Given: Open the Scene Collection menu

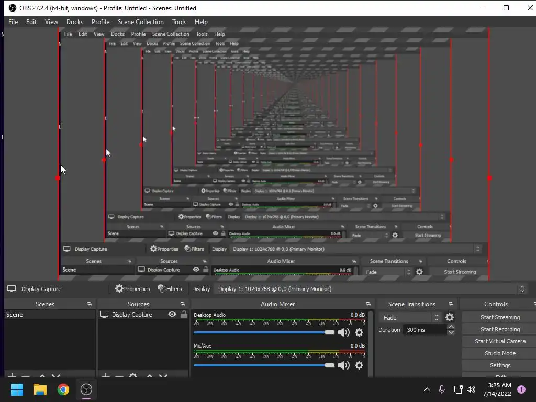Looking at the screenshot, I should [x=140, y=22].
